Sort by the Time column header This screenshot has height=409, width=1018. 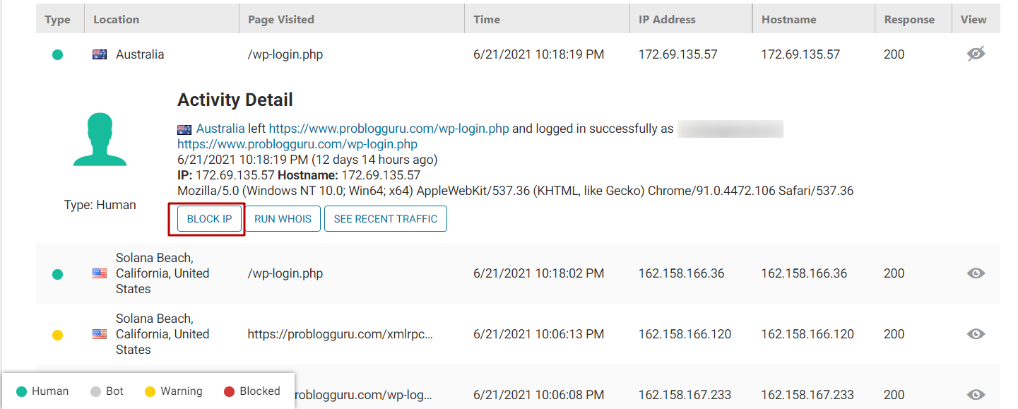487,19
